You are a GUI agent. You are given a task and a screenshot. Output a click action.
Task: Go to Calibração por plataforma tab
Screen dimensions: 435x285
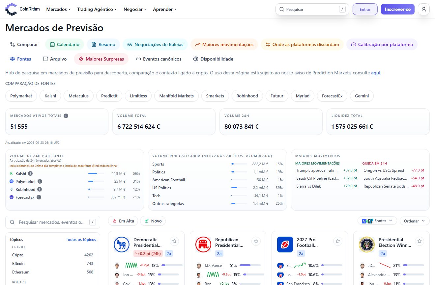click(382, 44)
